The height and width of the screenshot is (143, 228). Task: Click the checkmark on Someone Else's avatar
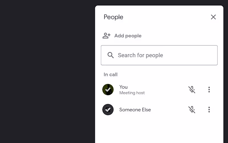click(108, 110)
